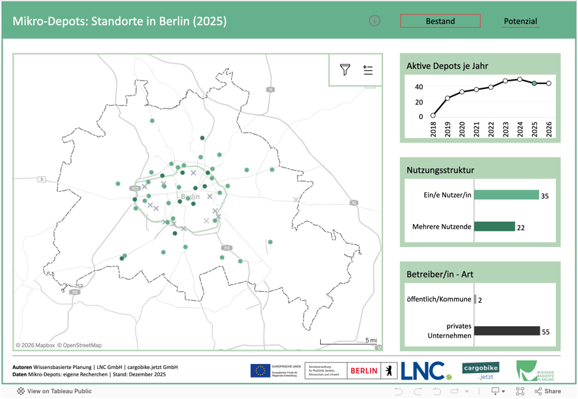This screenshot has height=399, width=578.
Task: Click the Tableau undo arrow
Action: pos(399,391)
